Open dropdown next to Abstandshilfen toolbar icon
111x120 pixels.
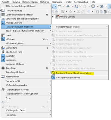[81, 6]
